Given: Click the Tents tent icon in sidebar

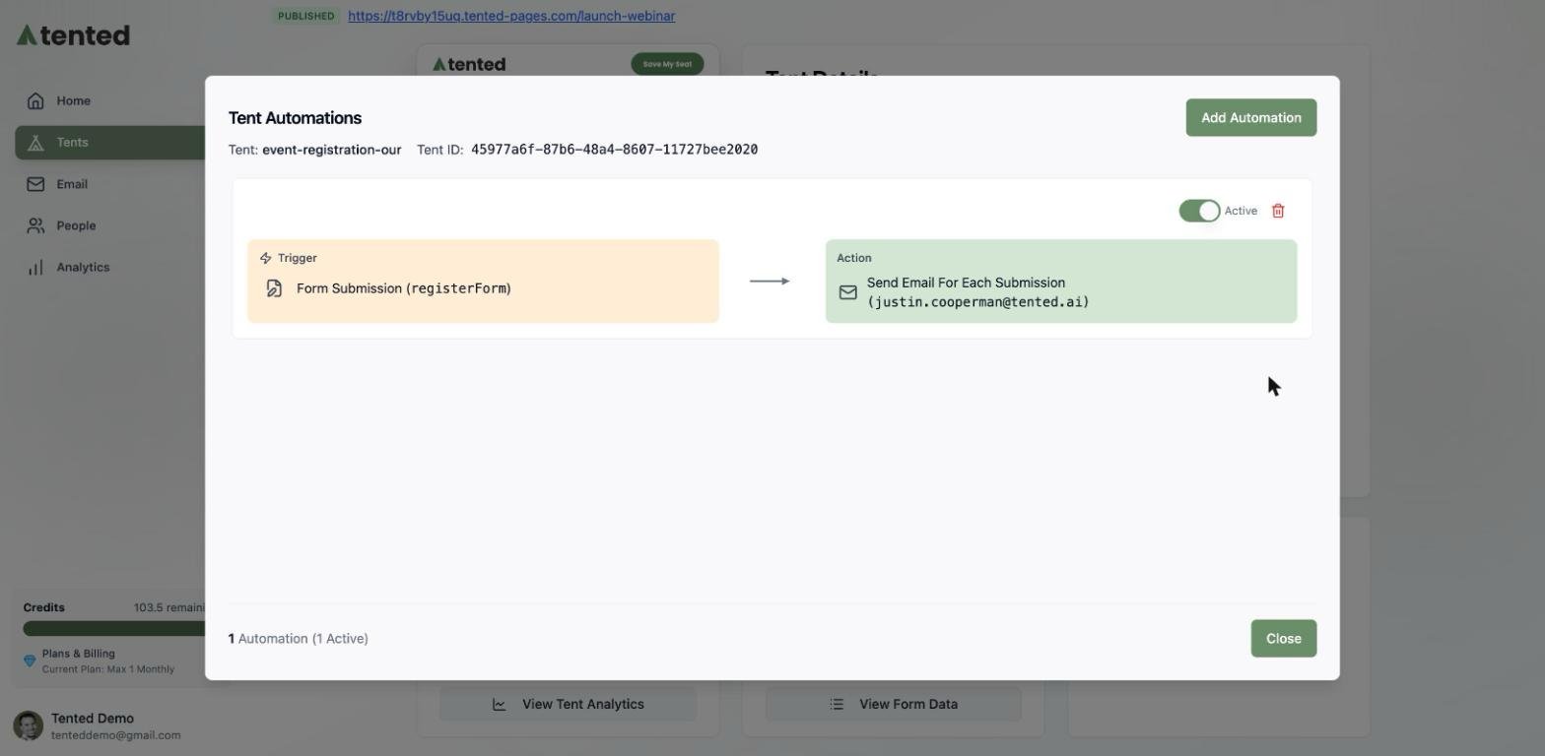Looking at the screenshot, I should (x=35, y=143).
